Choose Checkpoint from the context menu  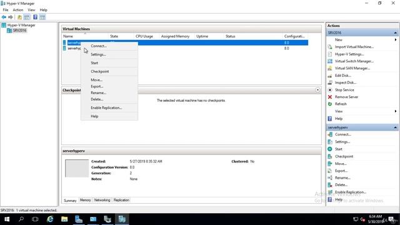pos(109,71)
